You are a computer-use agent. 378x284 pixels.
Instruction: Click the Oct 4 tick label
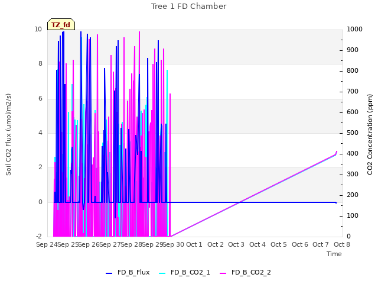click(x=258, y=244)
